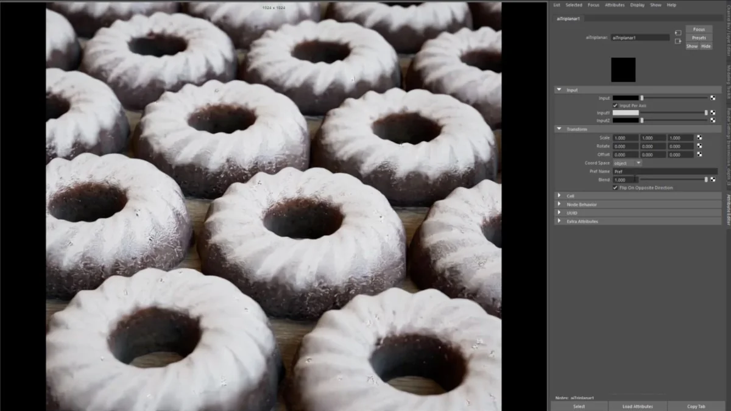The height and width of the screenshot is (411, 731).
Task: Open the List menu
Action: click(x=557, y=5)
